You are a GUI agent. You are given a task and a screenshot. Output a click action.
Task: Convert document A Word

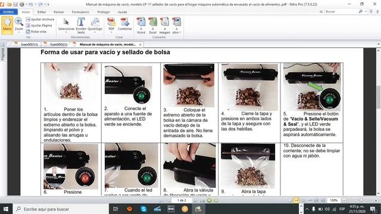click(x=141, y=25)
